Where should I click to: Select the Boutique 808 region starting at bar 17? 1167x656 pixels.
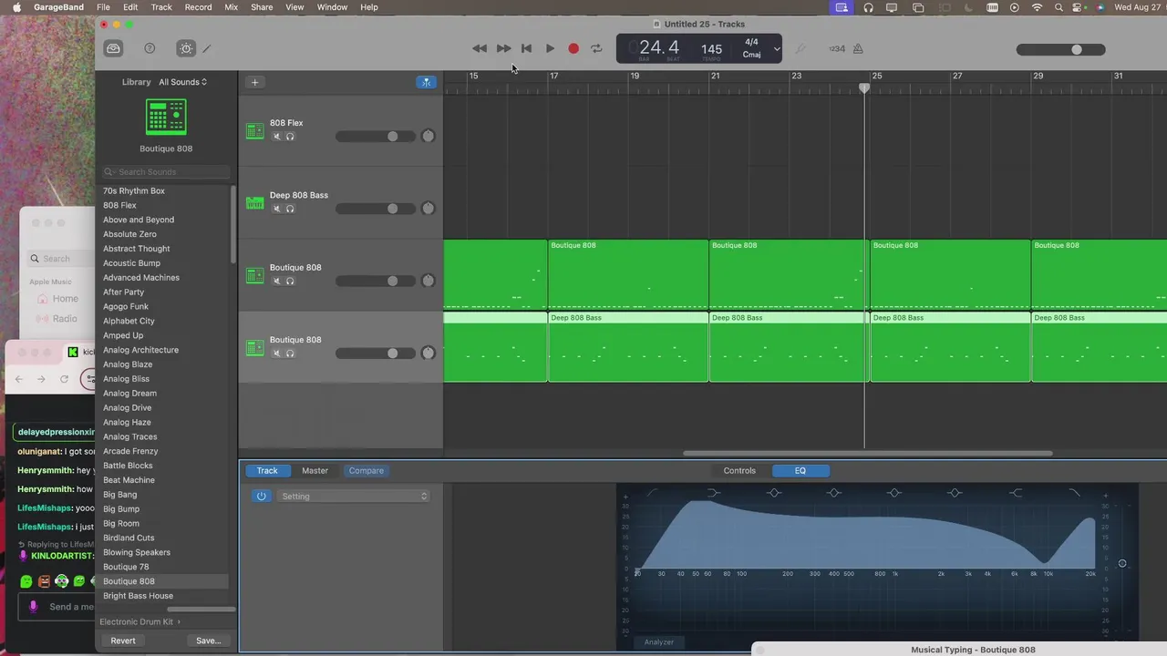(628, 275)
